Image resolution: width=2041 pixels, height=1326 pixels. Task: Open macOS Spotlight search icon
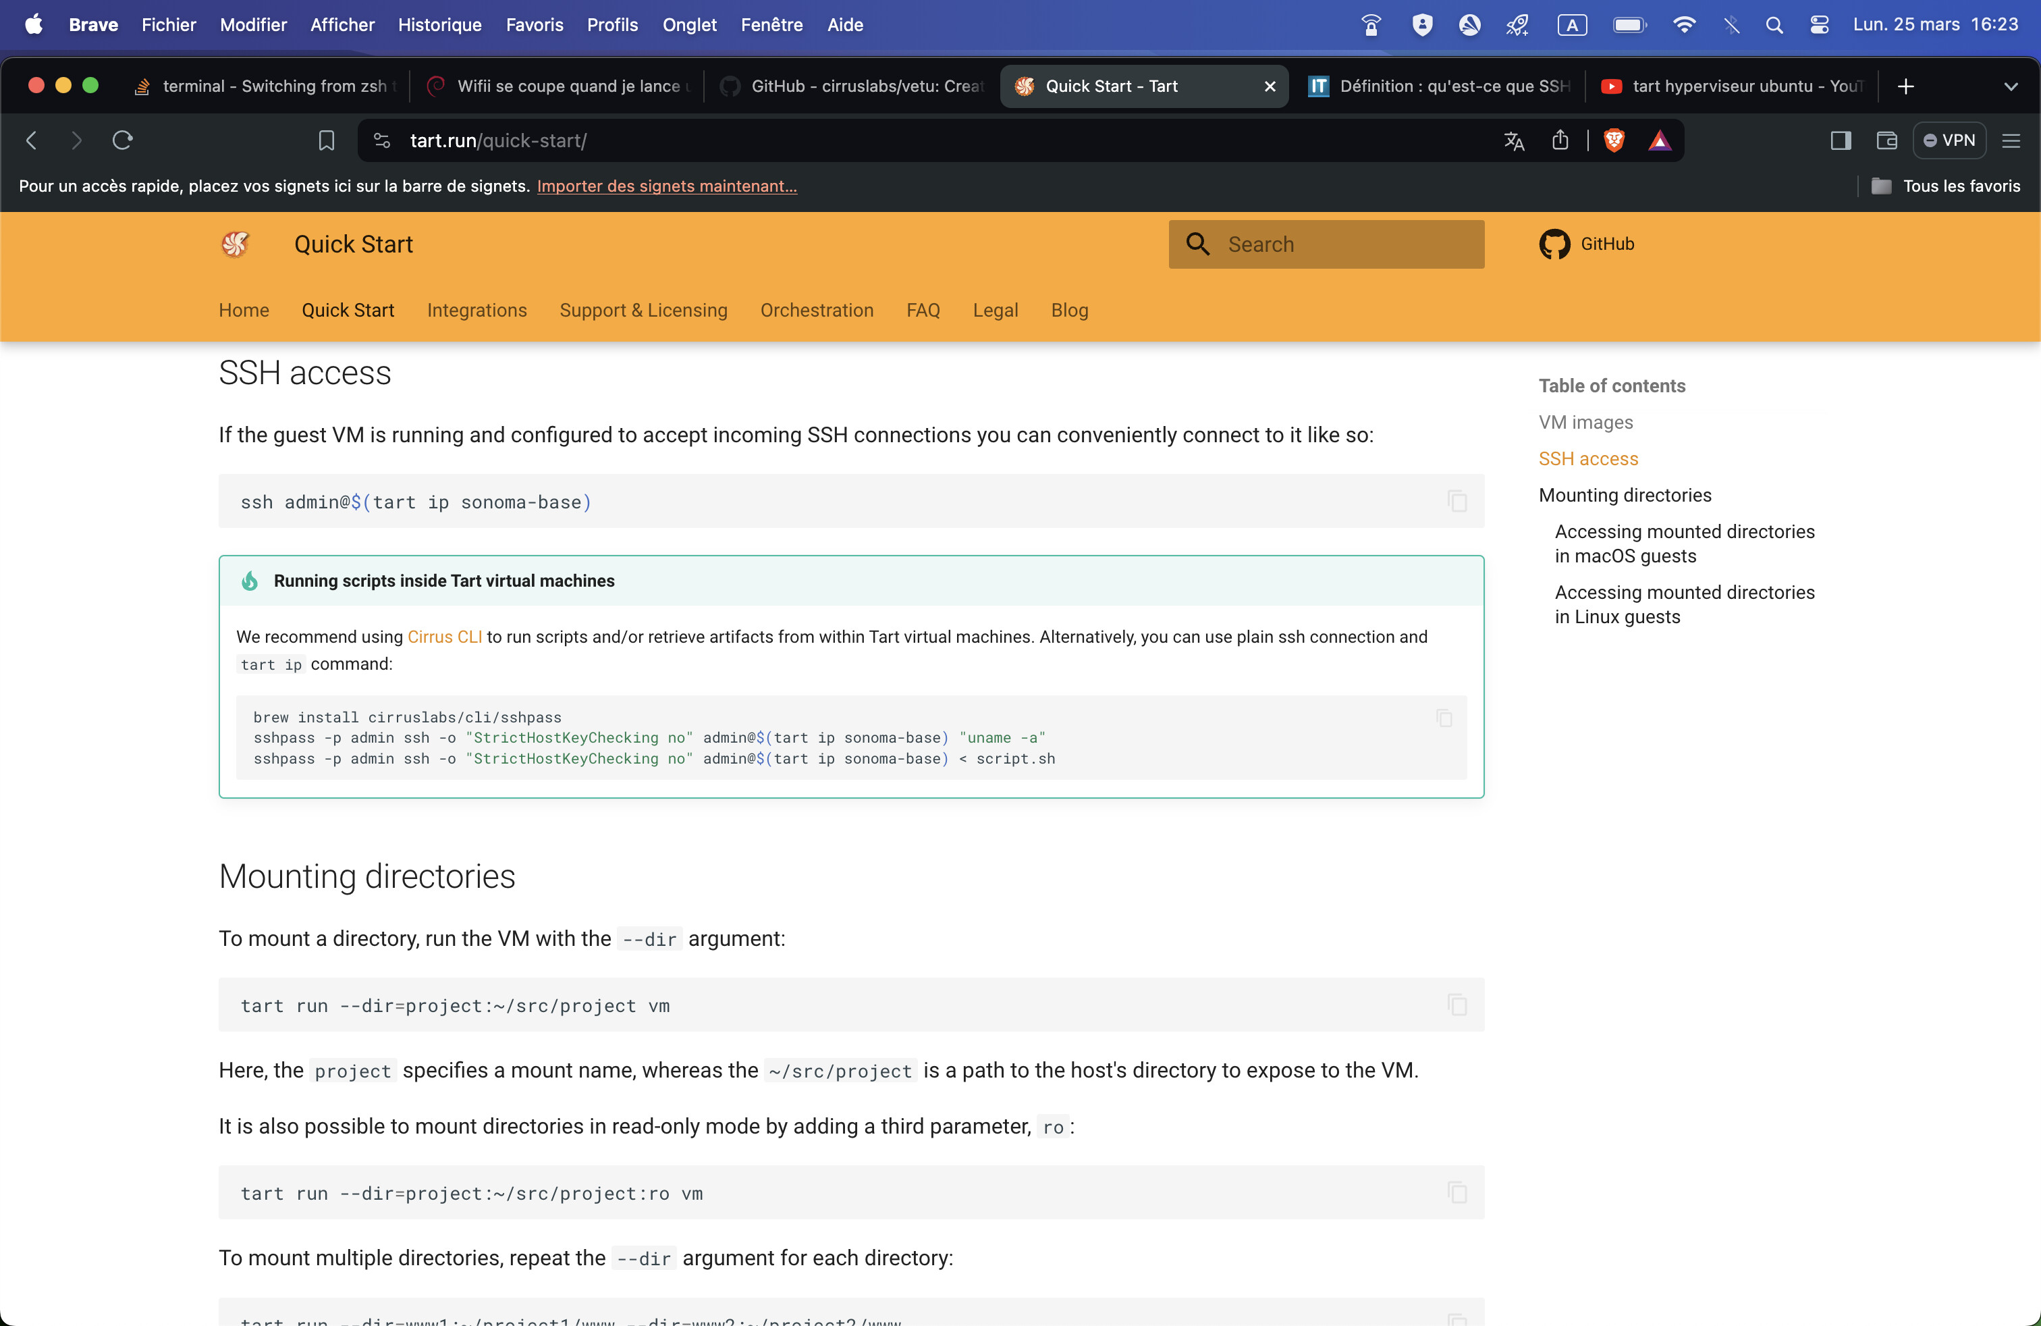1774,25
